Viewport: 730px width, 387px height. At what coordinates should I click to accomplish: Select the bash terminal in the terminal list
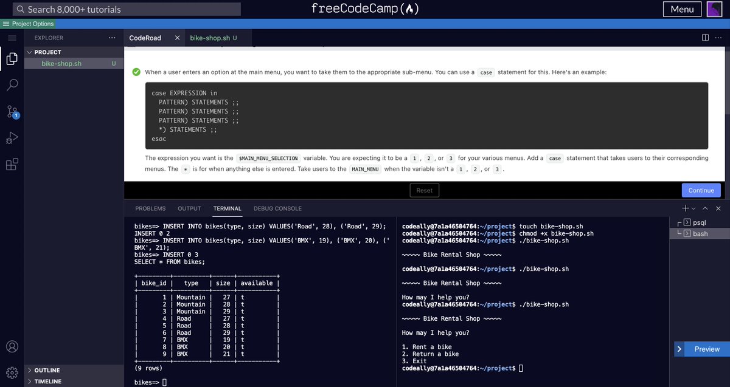coord(701,233)
